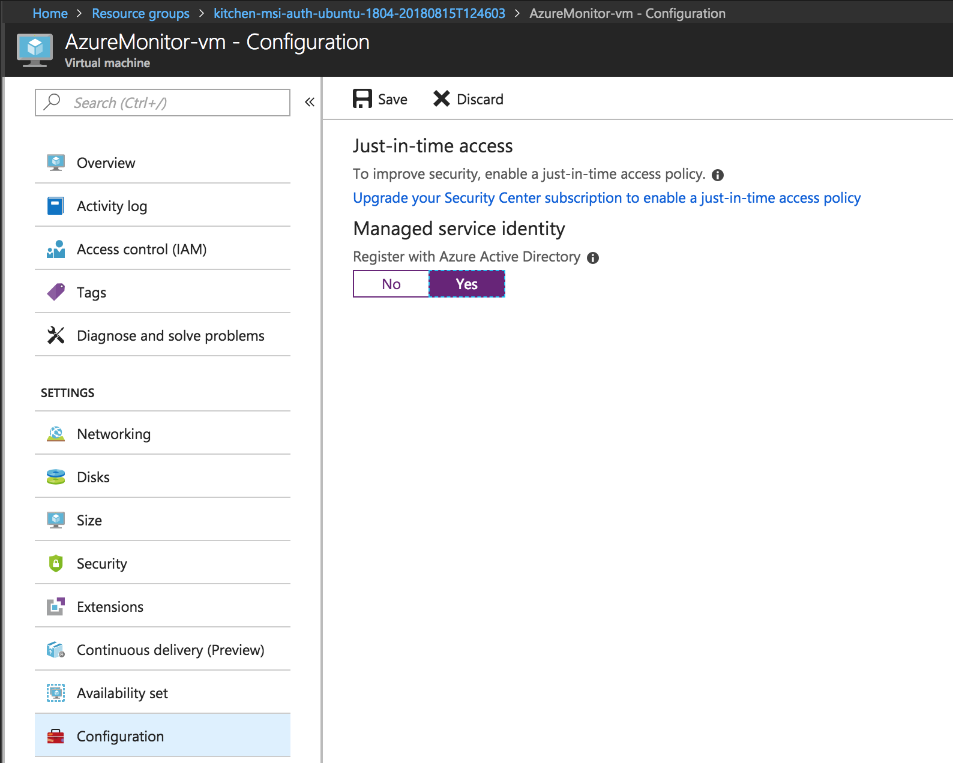Show info for Register with Azure AD
953x763 pixels.
click(x=593, y=258)
